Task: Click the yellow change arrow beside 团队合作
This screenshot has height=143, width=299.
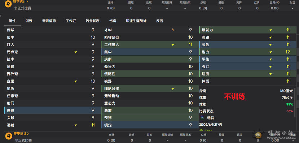Action: pos(173,89)
